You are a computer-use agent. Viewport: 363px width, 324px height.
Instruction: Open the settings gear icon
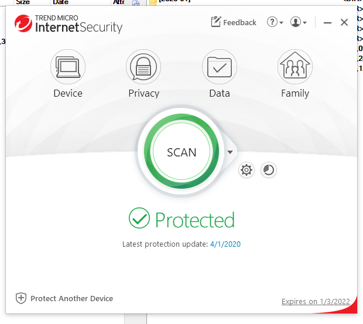[246, 170]
